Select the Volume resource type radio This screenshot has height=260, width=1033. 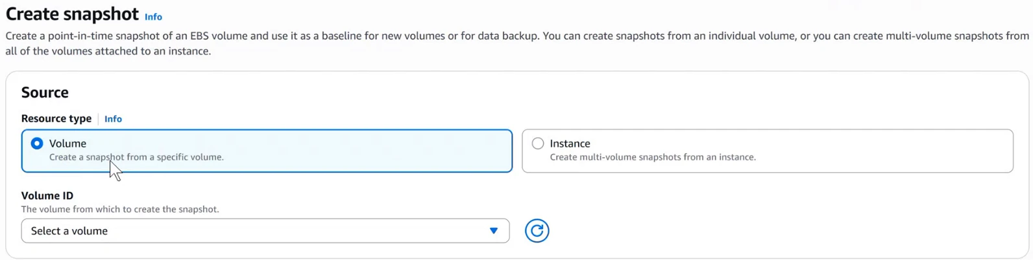(x=37, y=144)
